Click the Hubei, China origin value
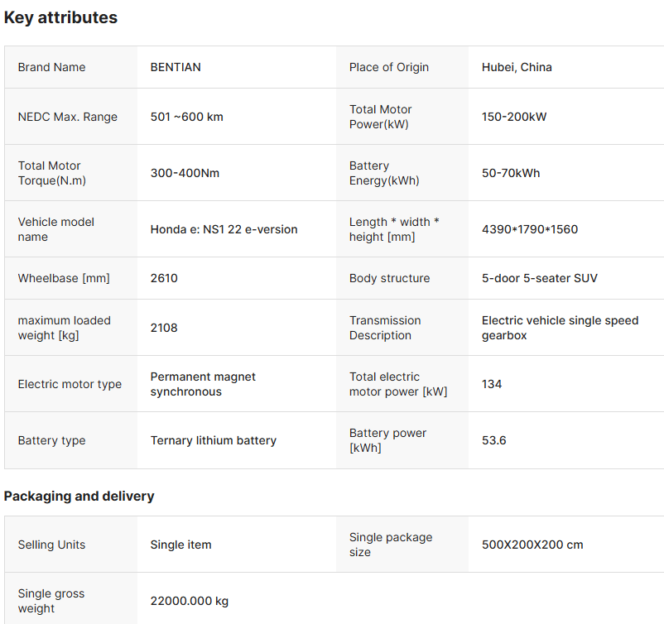The image size is (664, 624). [517, 67]
